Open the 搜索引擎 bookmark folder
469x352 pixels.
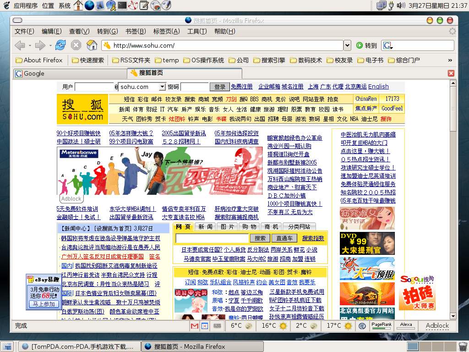[x=269, y=60]
